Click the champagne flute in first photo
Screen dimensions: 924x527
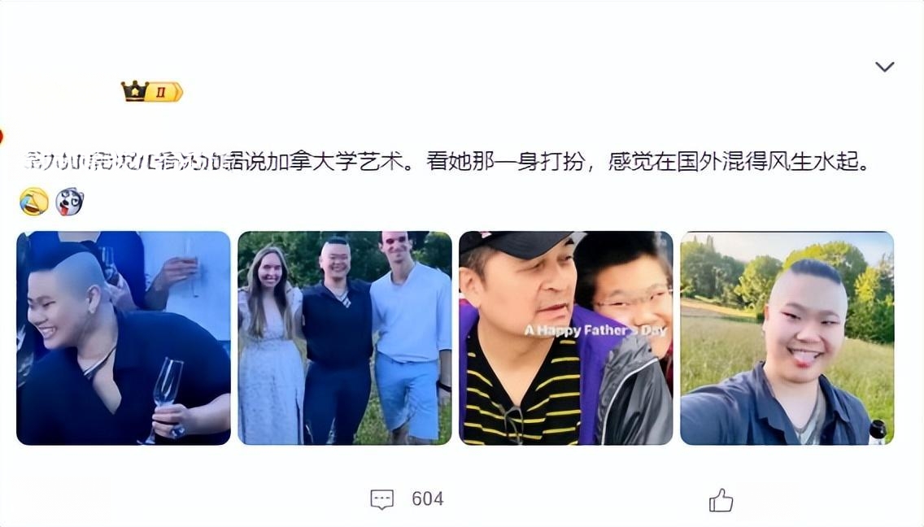click(x=165, y=394)
